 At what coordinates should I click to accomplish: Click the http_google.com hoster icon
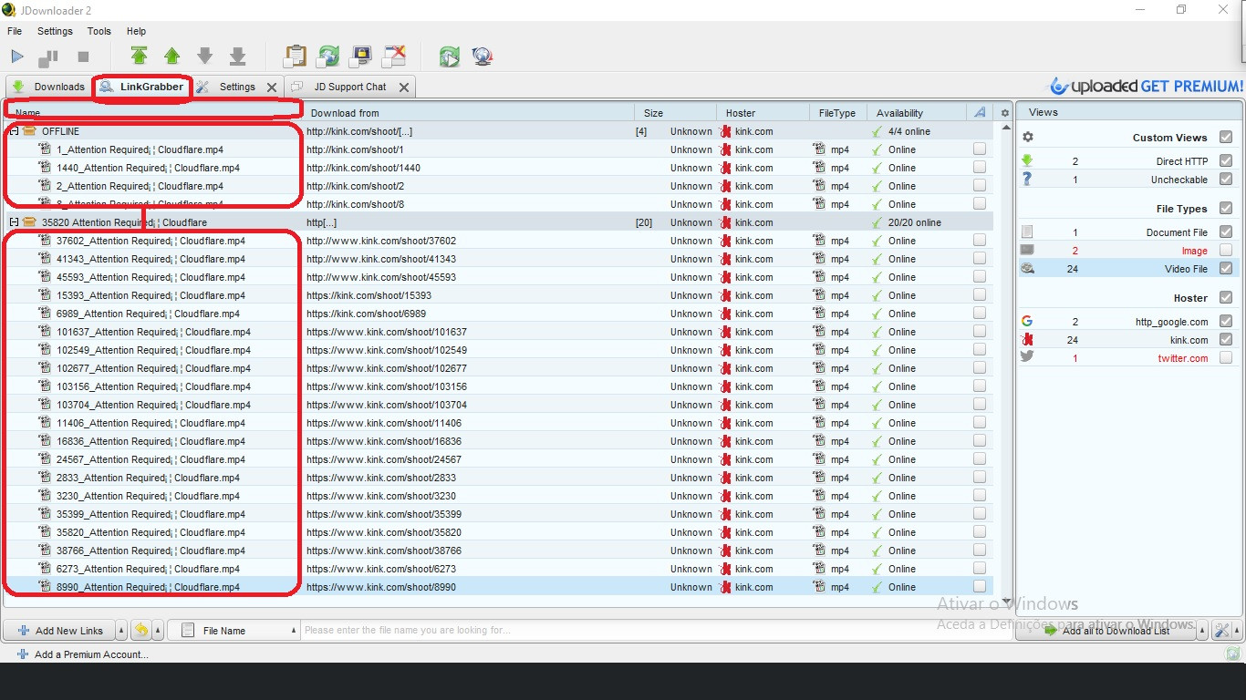1027,322
